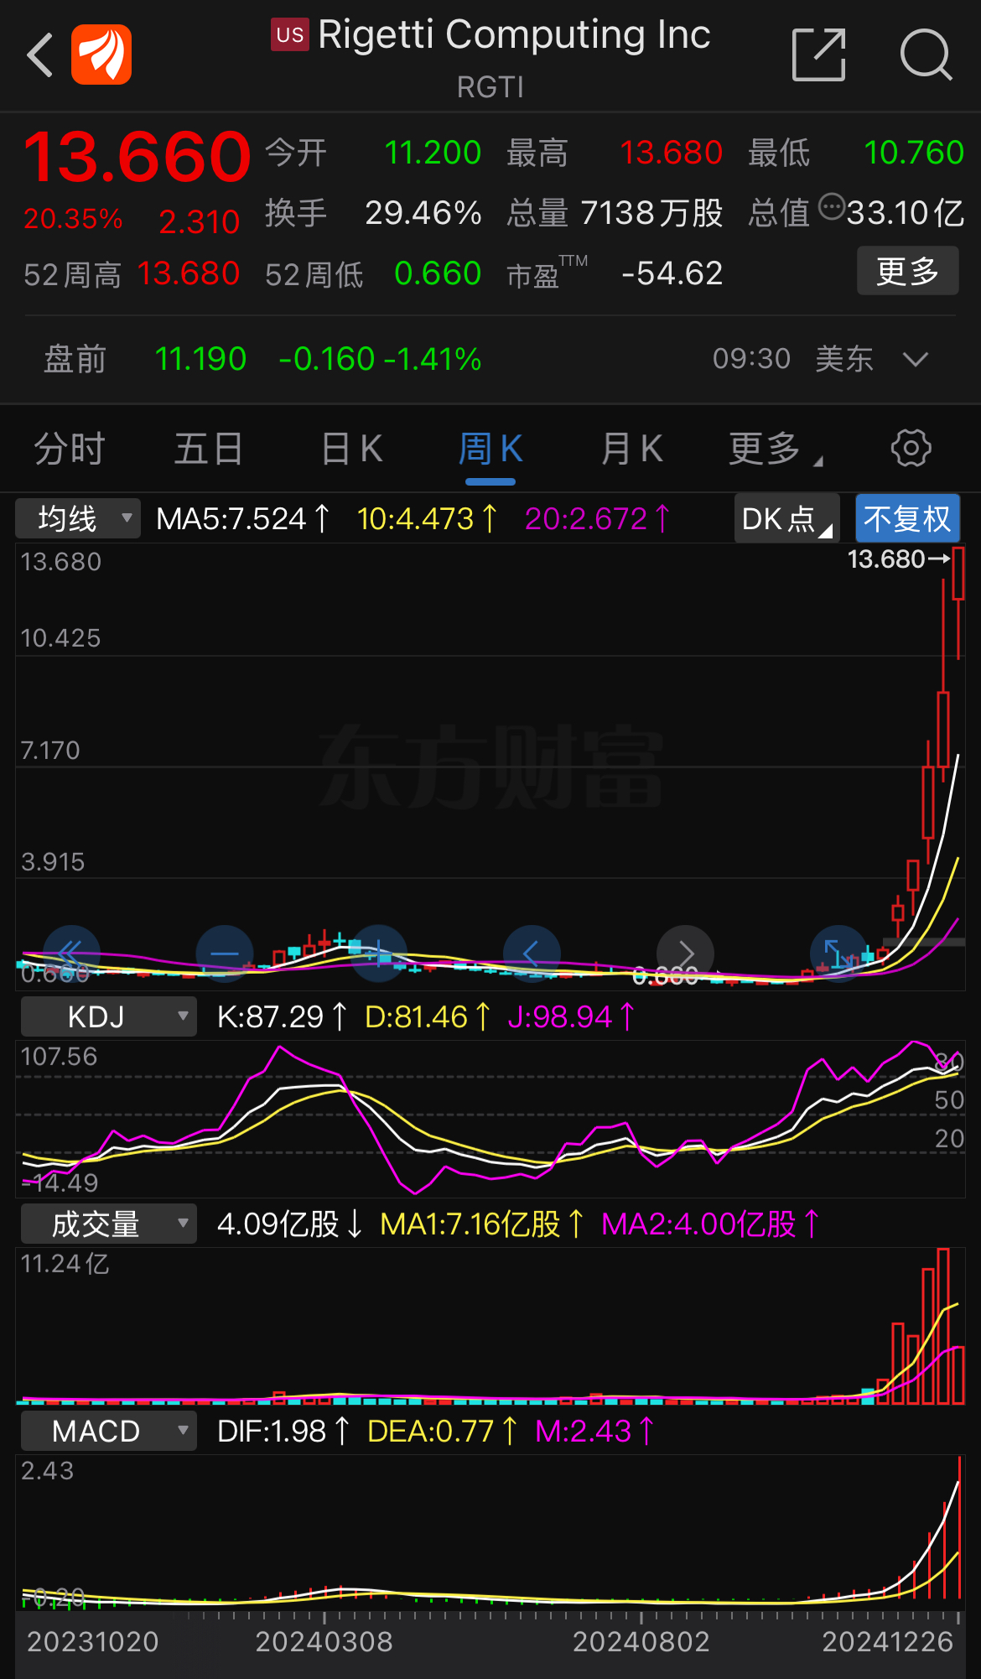This screenshot has width=981, height=1679.
Task: Tap the double-left arrow chart control
Action: pyautogui.click(x=71, y=954)
